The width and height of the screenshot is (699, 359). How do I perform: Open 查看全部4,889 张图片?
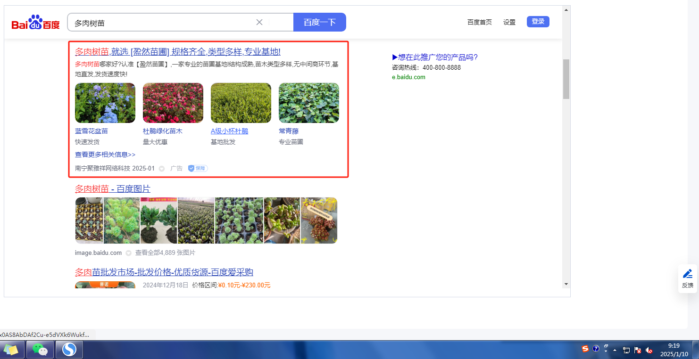165,253
